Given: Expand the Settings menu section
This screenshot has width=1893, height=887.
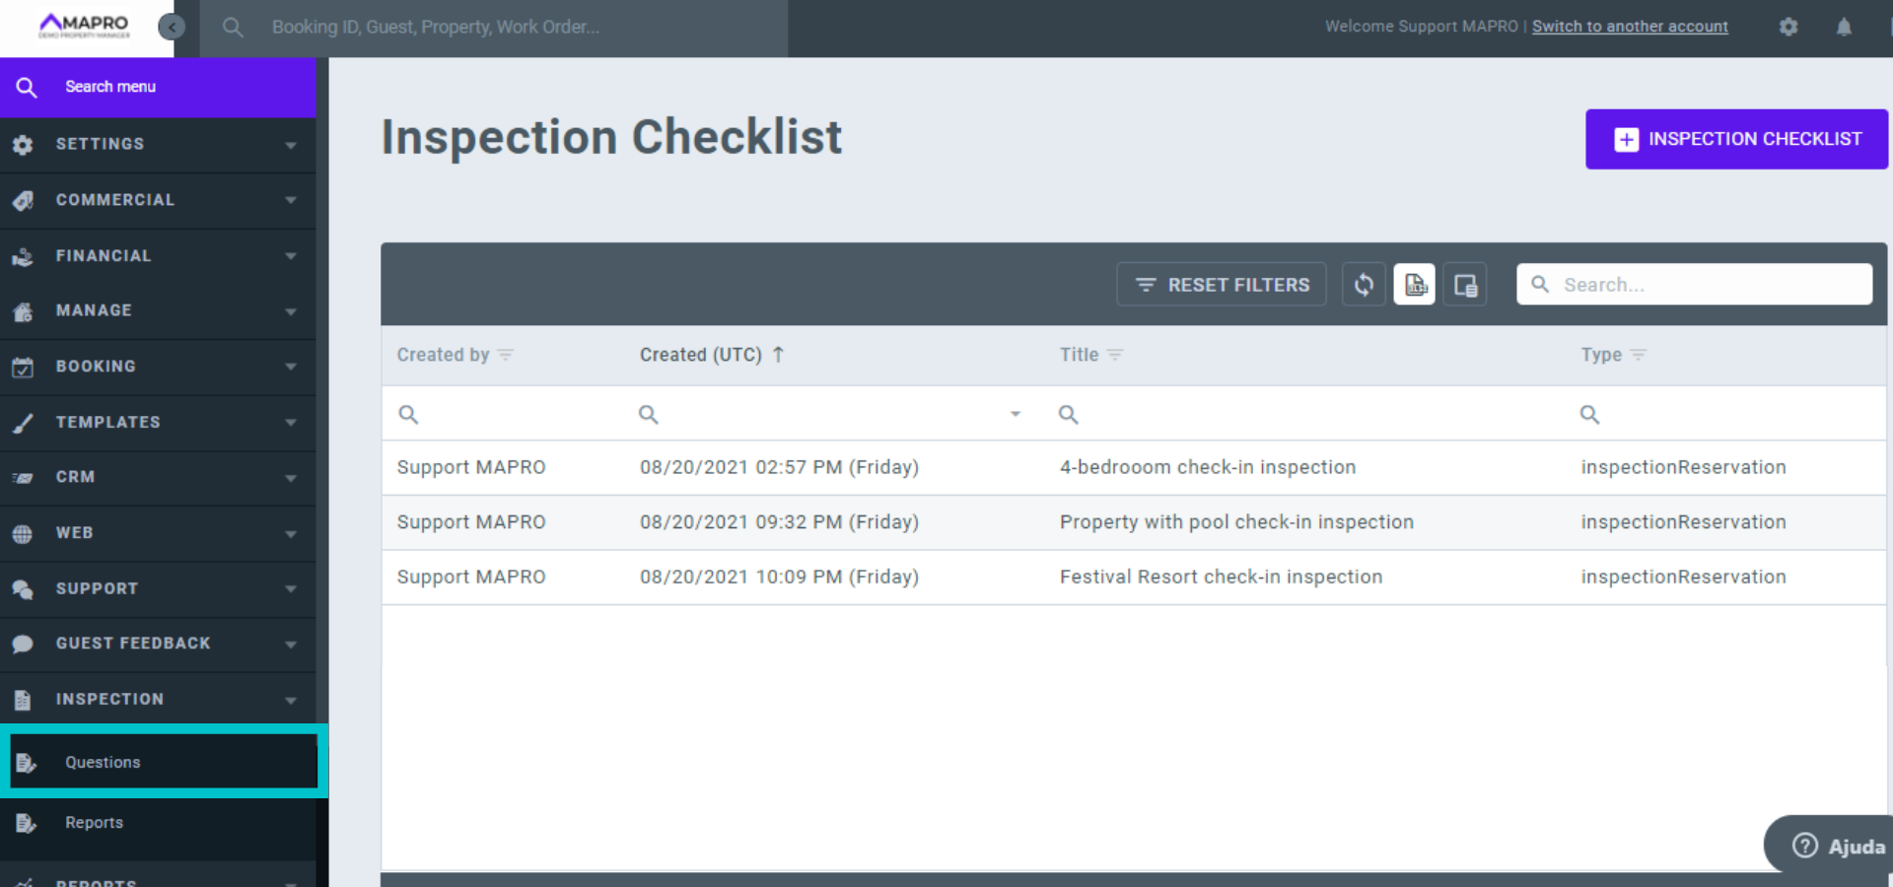Looking at the screenshot, I should 158,144.
